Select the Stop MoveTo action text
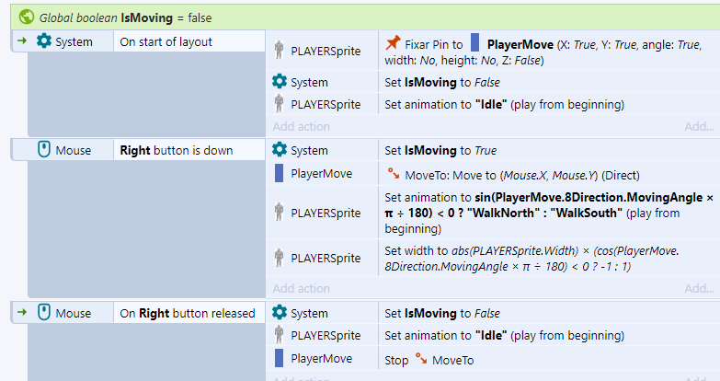 pos(429,360)
